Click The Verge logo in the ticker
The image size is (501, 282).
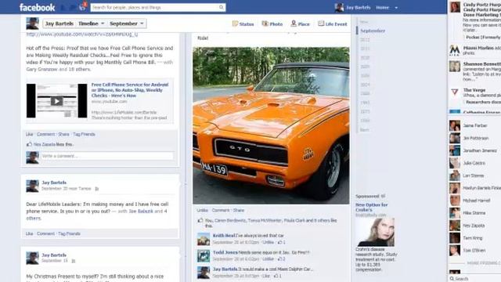(x=455, y=92)
